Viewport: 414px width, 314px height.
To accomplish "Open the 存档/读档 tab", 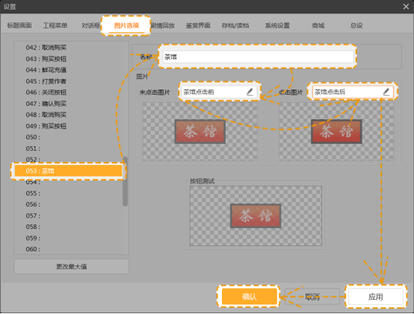I will click(235, 25).
